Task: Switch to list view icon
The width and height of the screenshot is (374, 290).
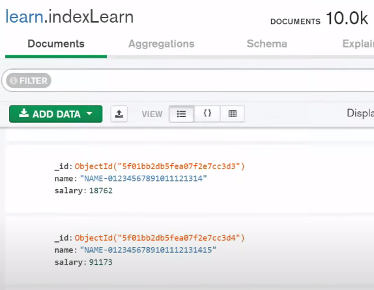Action: point(181,114)
